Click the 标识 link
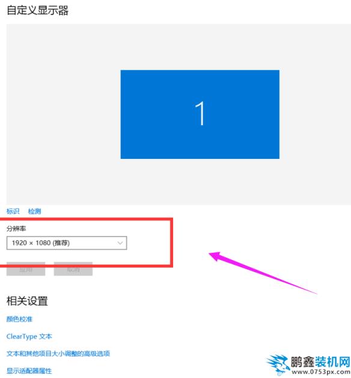 (13, 211)
